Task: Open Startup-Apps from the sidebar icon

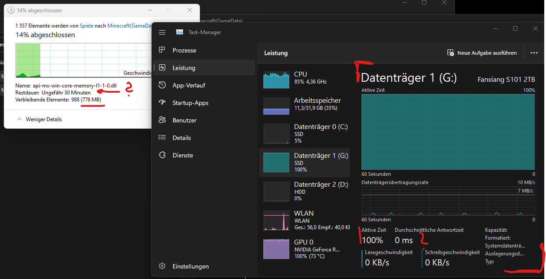Action: point(162,102)
